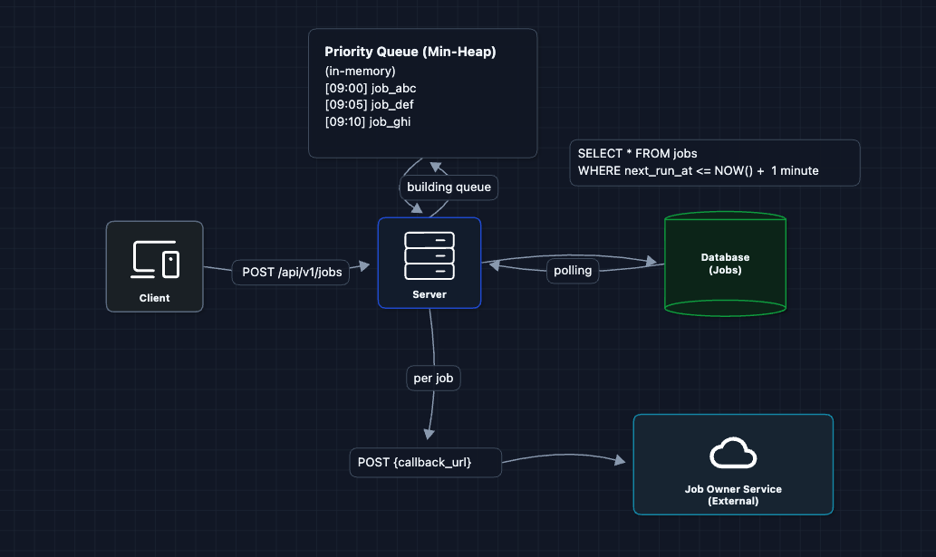Select the server rack icon
This screenshot has height=557, width=936.
point(429,255)
